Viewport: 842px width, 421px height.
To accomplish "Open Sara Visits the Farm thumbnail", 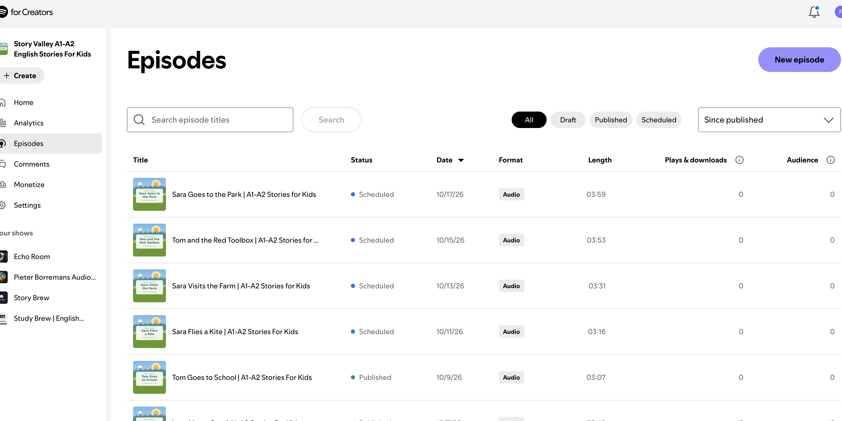I will [149, 286].
